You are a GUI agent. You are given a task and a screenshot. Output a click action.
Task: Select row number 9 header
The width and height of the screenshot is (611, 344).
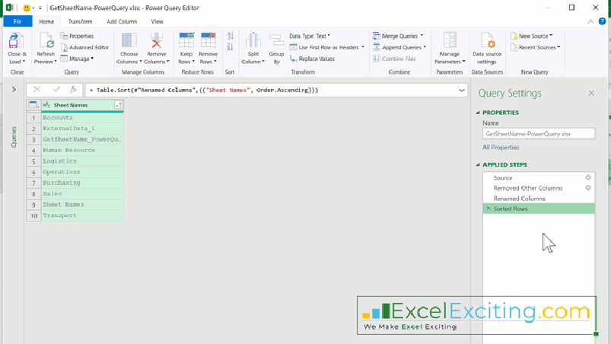(x=33, y=205)
